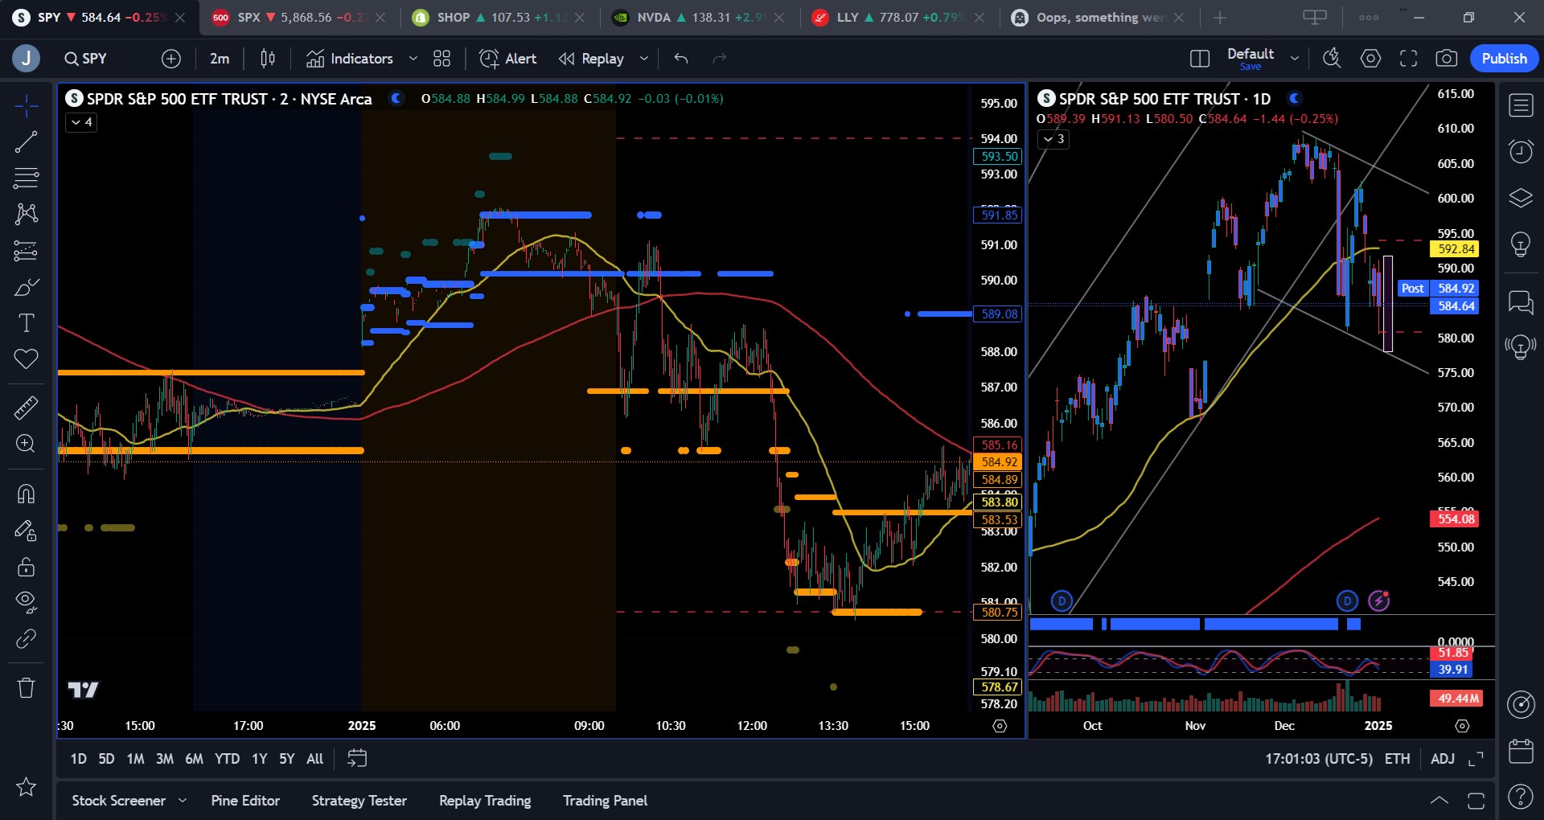
Task: Open the Strategy Tester panel
Action: (x=359, y=801)
